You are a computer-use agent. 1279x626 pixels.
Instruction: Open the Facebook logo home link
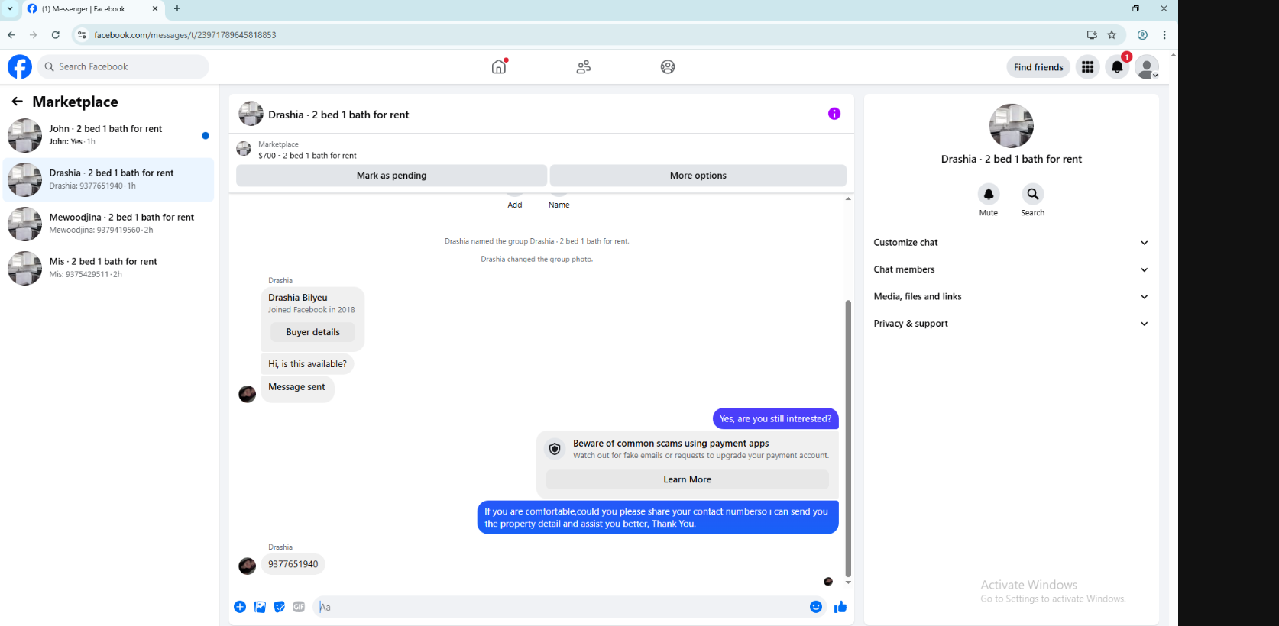click(20, 67)
